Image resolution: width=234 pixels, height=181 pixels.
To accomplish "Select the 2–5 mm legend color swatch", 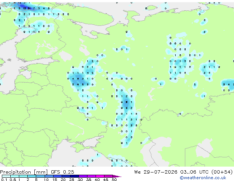I will 32,176.
